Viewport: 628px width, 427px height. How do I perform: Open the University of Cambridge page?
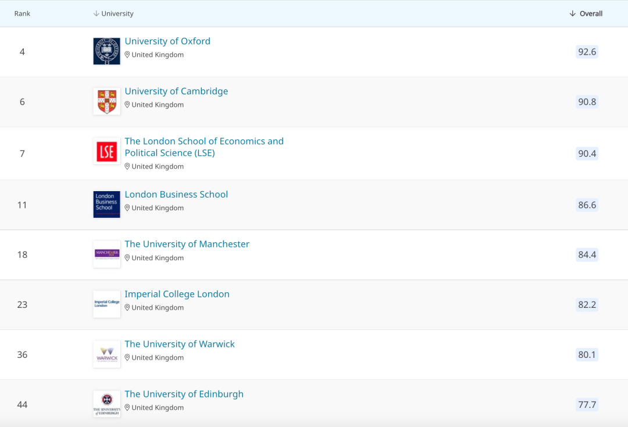pos(176,91)
